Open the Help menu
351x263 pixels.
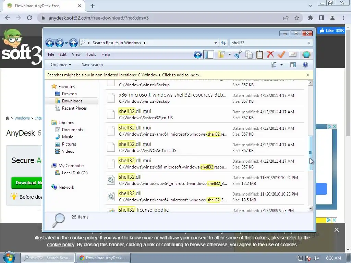(x=106, y=54)
